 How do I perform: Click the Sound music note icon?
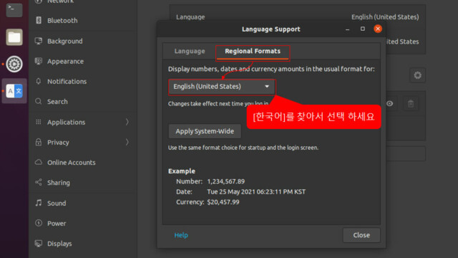39,203
